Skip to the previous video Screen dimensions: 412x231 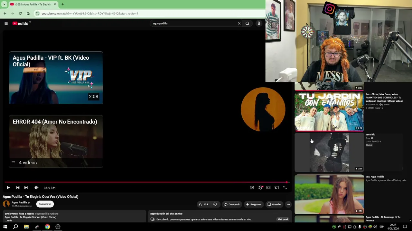tap(18, 188)
